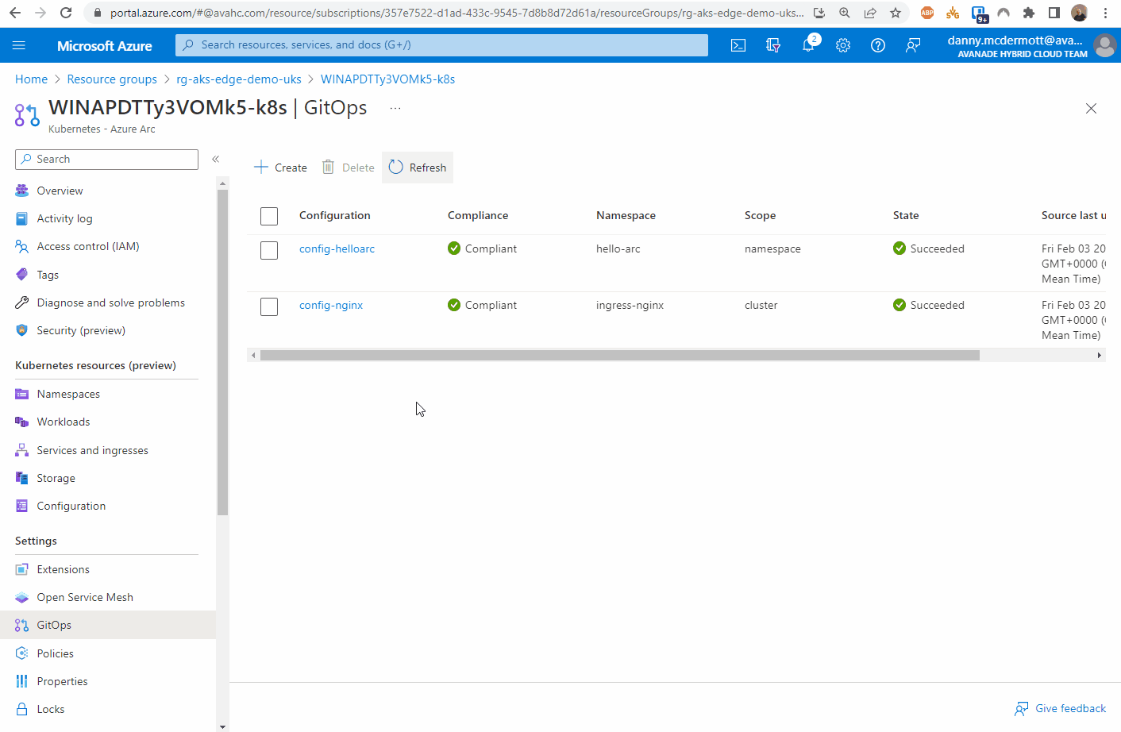
Task: Click the top search resources box
Action: (441, 45)
